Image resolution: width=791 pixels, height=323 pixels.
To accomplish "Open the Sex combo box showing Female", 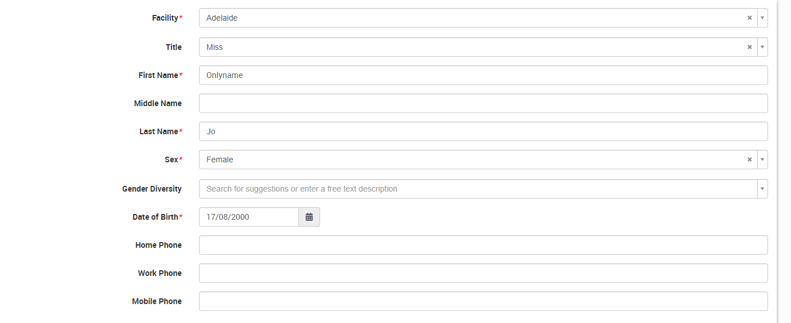I will pos(470,159).
